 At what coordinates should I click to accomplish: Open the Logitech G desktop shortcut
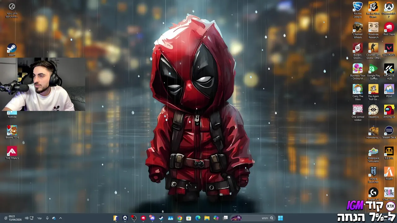[x=373, y=195]
